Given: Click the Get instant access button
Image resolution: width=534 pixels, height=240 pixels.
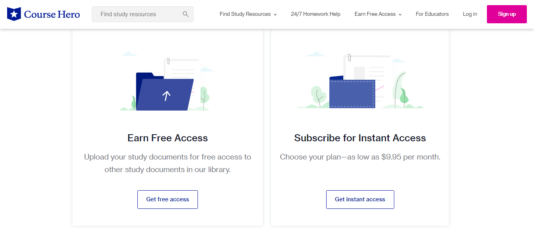Looking at the screenshot, I should tap(360, 199).
